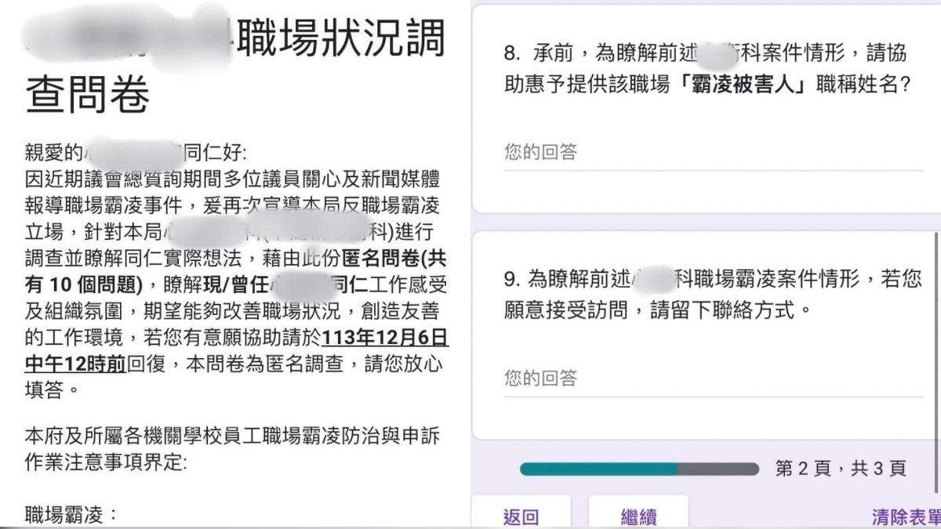Click the underlined 中午12時前 text
Viewport: 941px width, 529px height.
(76, 364)
